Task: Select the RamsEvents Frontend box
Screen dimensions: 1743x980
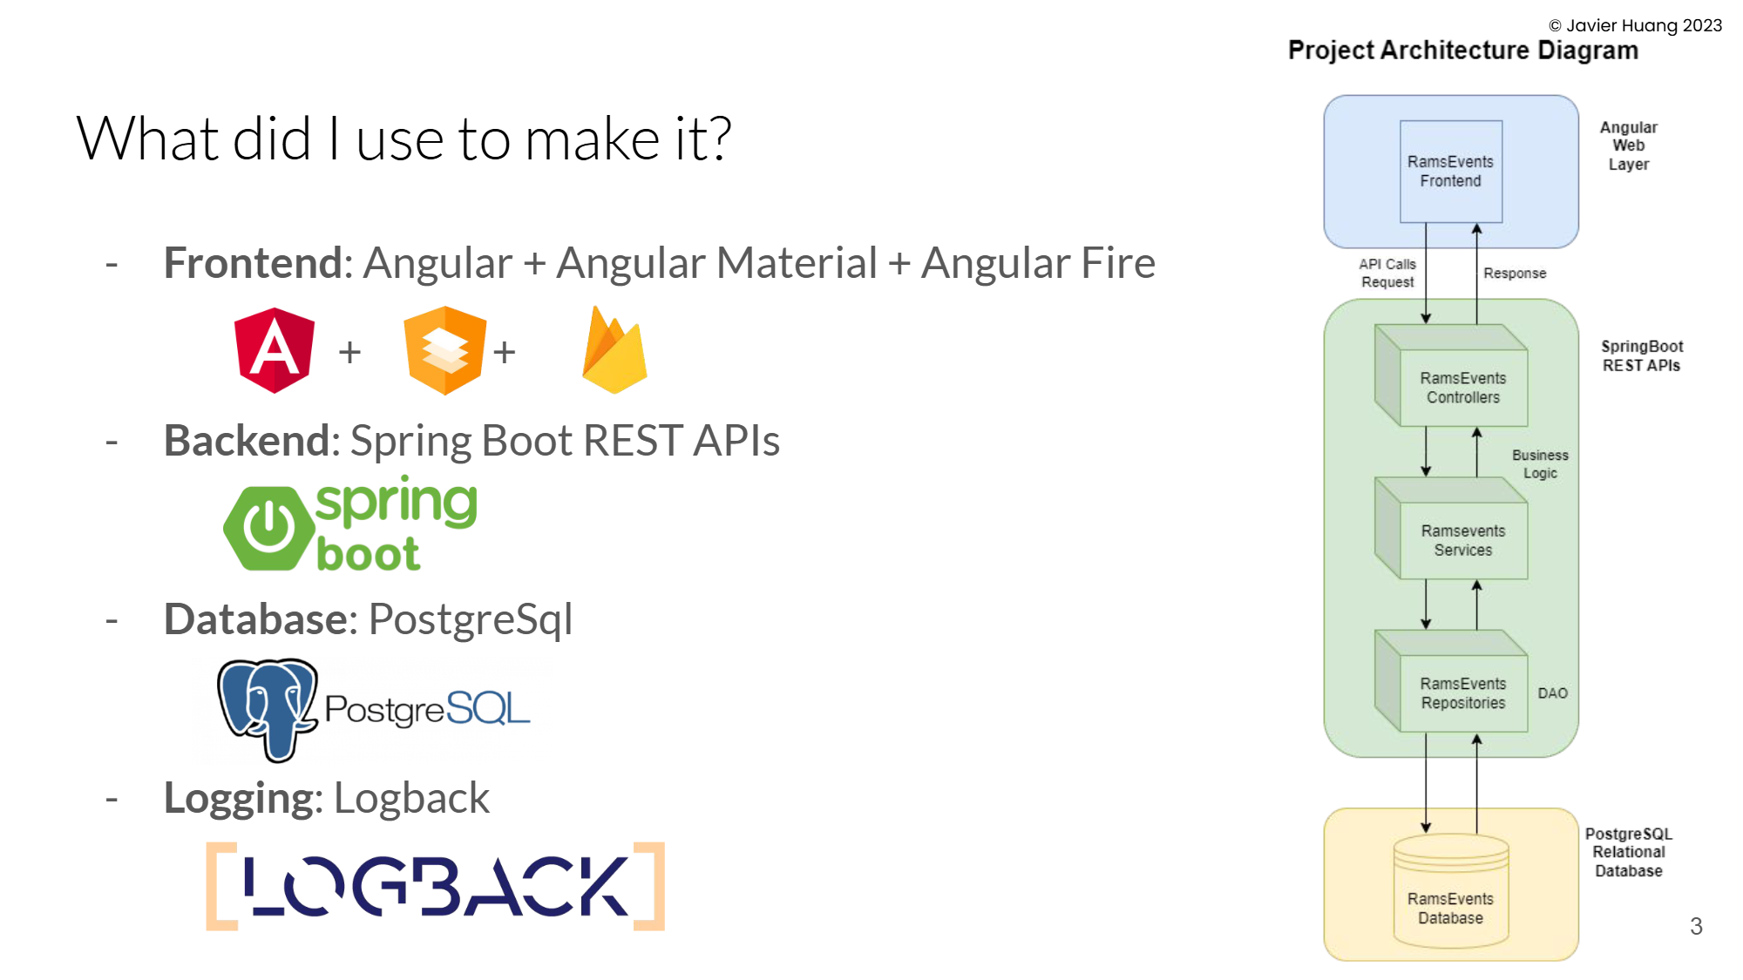Action: (1450, 172)
